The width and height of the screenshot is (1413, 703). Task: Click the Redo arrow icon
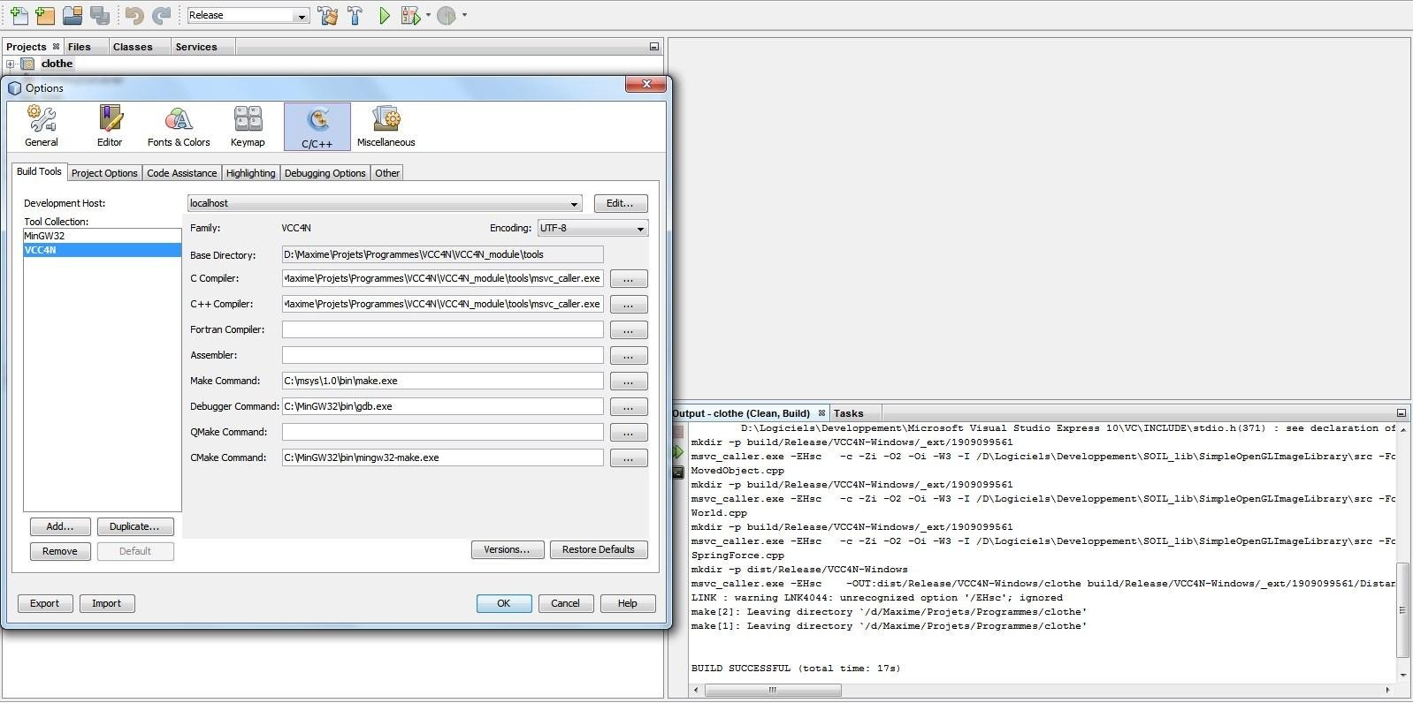[161, 15]
